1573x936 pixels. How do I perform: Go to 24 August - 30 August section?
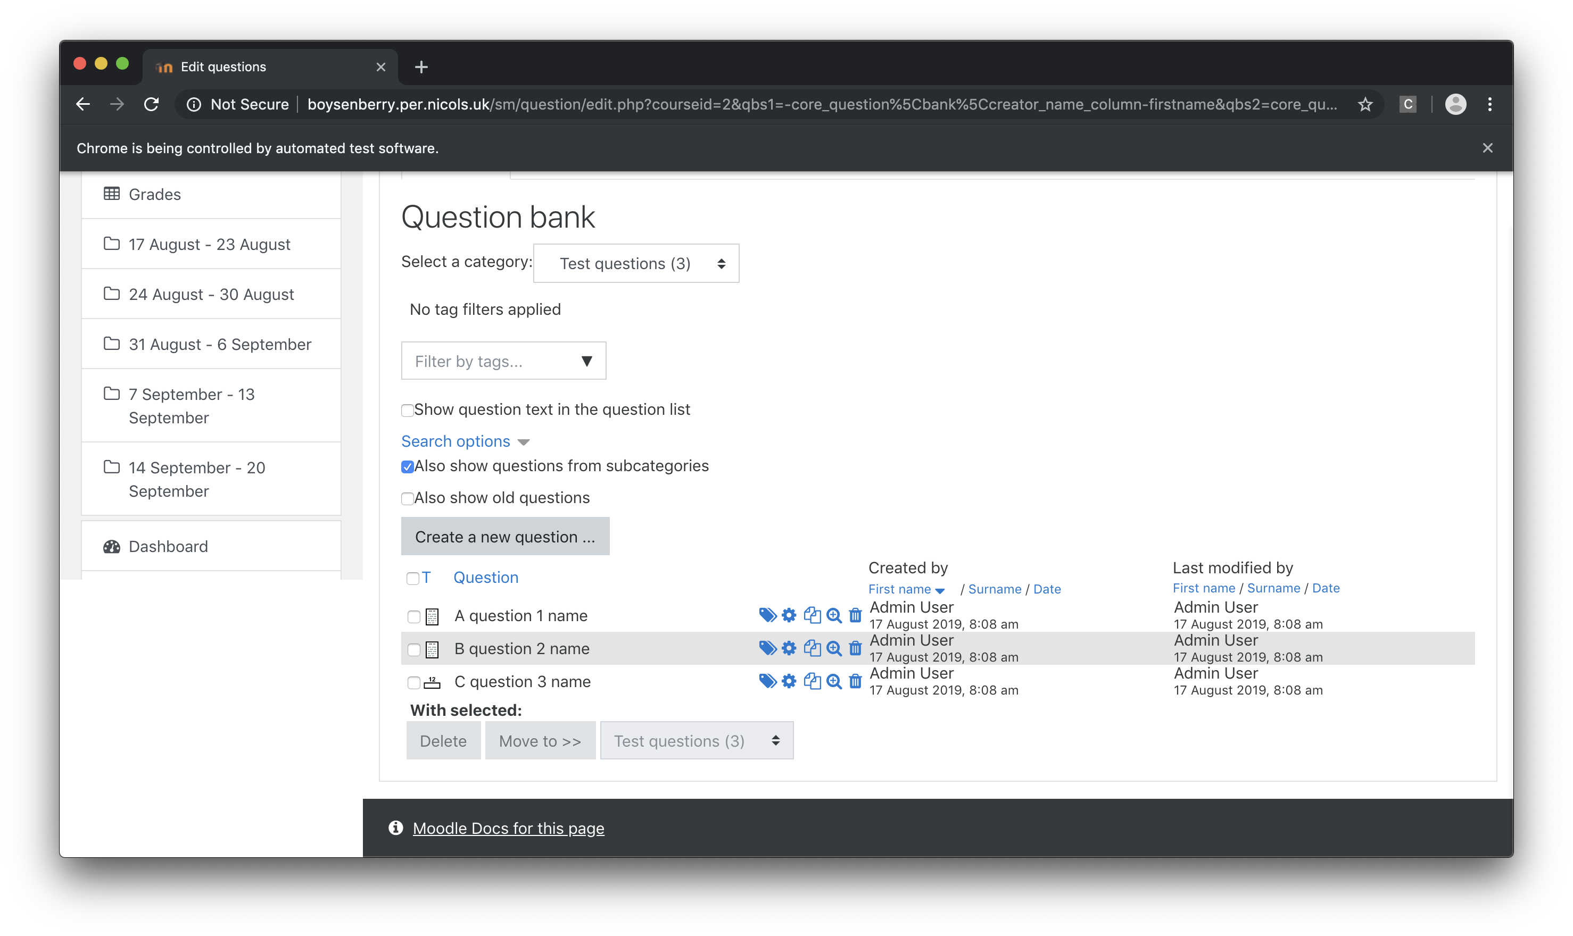pos(211,294)
